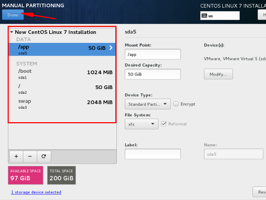The height and width of the screenshot is (200, 266).
Task: Open the File System xfs dropdown
Action: 142,124
